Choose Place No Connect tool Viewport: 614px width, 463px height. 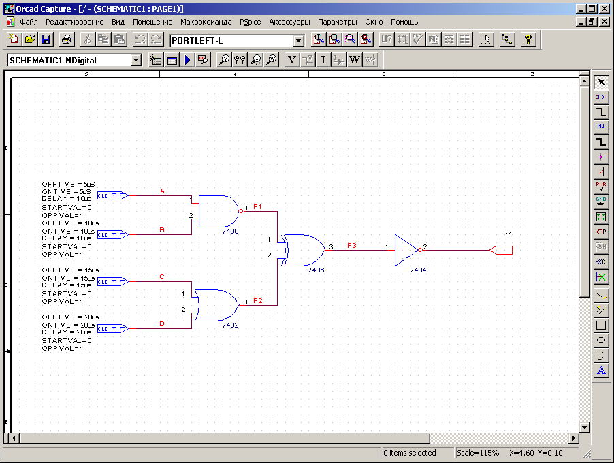pyautogui.click(x=601, y=277)
